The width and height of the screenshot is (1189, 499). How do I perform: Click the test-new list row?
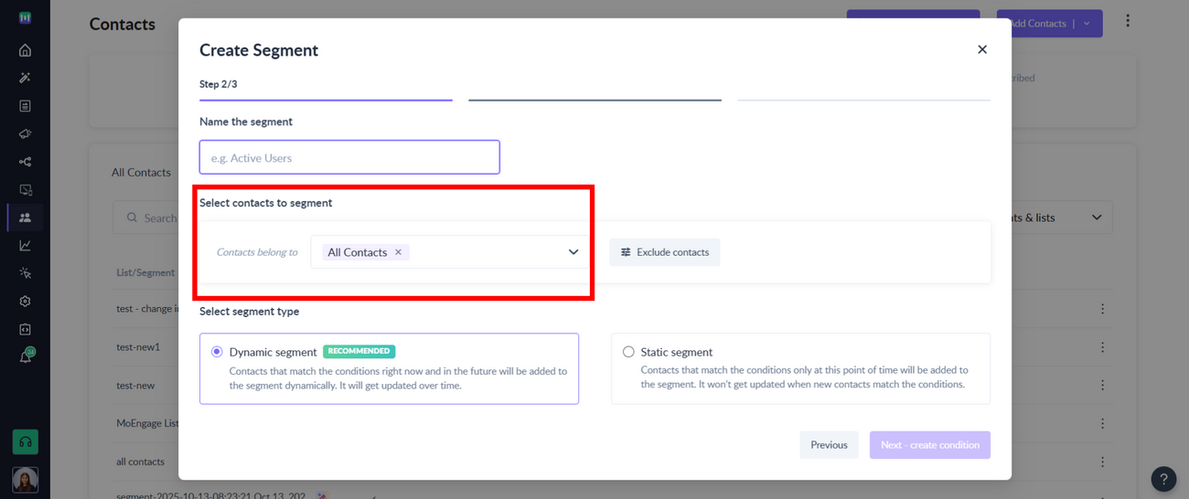pos(135,386)
